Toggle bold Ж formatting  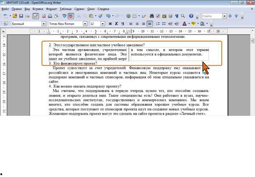coord(110,24)
